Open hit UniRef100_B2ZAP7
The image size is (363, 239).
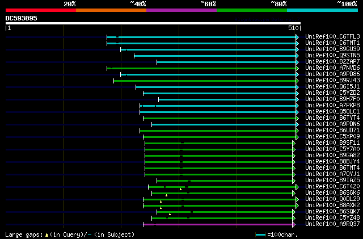[332, 62]
